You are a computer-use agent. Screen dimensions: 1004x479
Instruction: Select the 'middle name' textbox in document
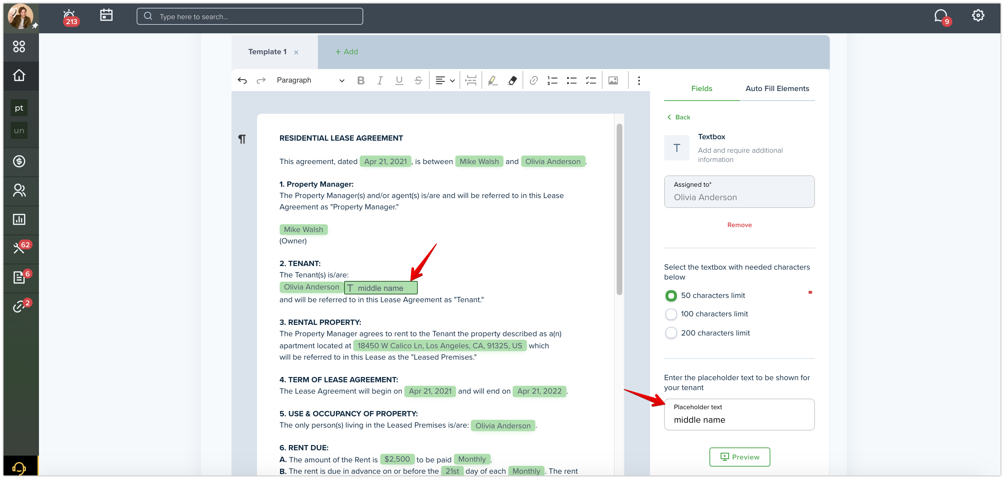[x=381, y=288]
